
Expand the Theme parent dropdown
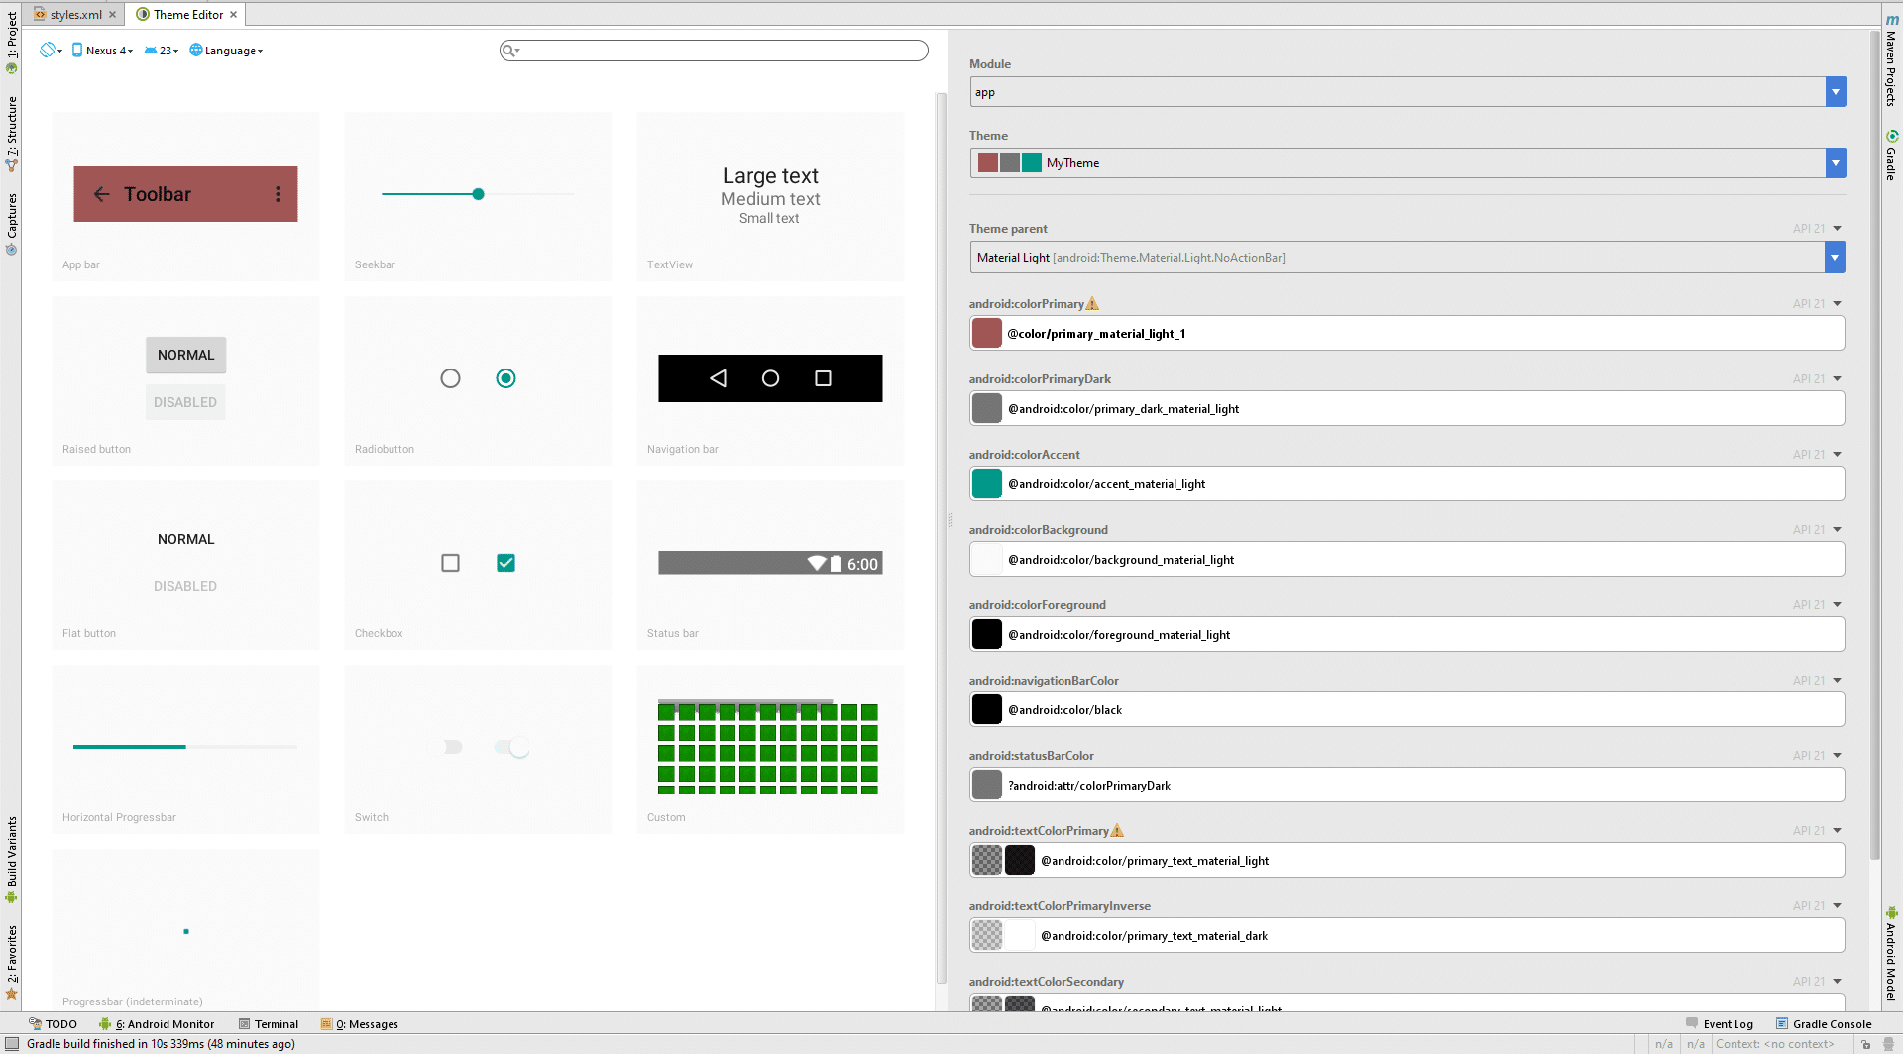tap(1836, 257)
